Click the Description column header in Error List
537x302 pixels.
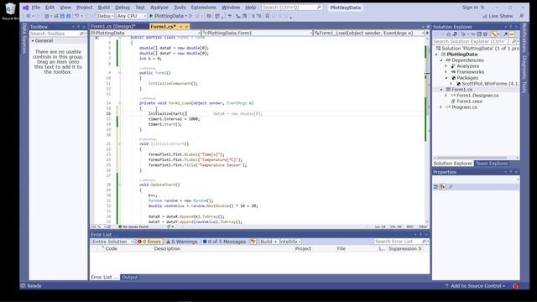[x=167, y=248]
